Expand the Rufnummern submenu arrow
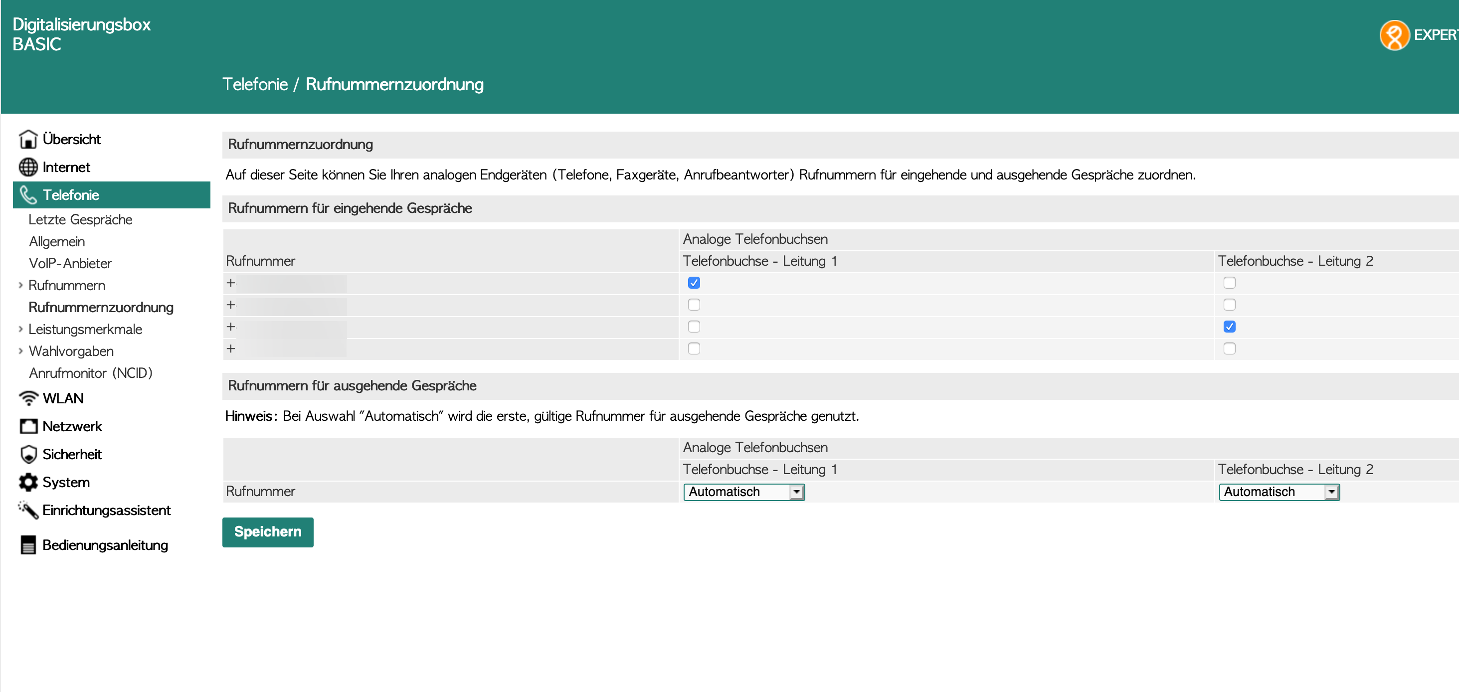The height and width of the screenshot is (692, 1459). (21, 285)
